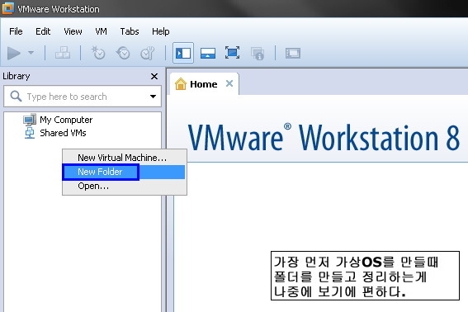Screen dimensions: 468x312
Task: Open the VM menu
Action: 102,31
